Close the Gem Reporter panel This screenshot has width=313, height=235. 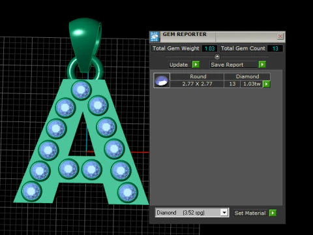(x=280, y=36)
